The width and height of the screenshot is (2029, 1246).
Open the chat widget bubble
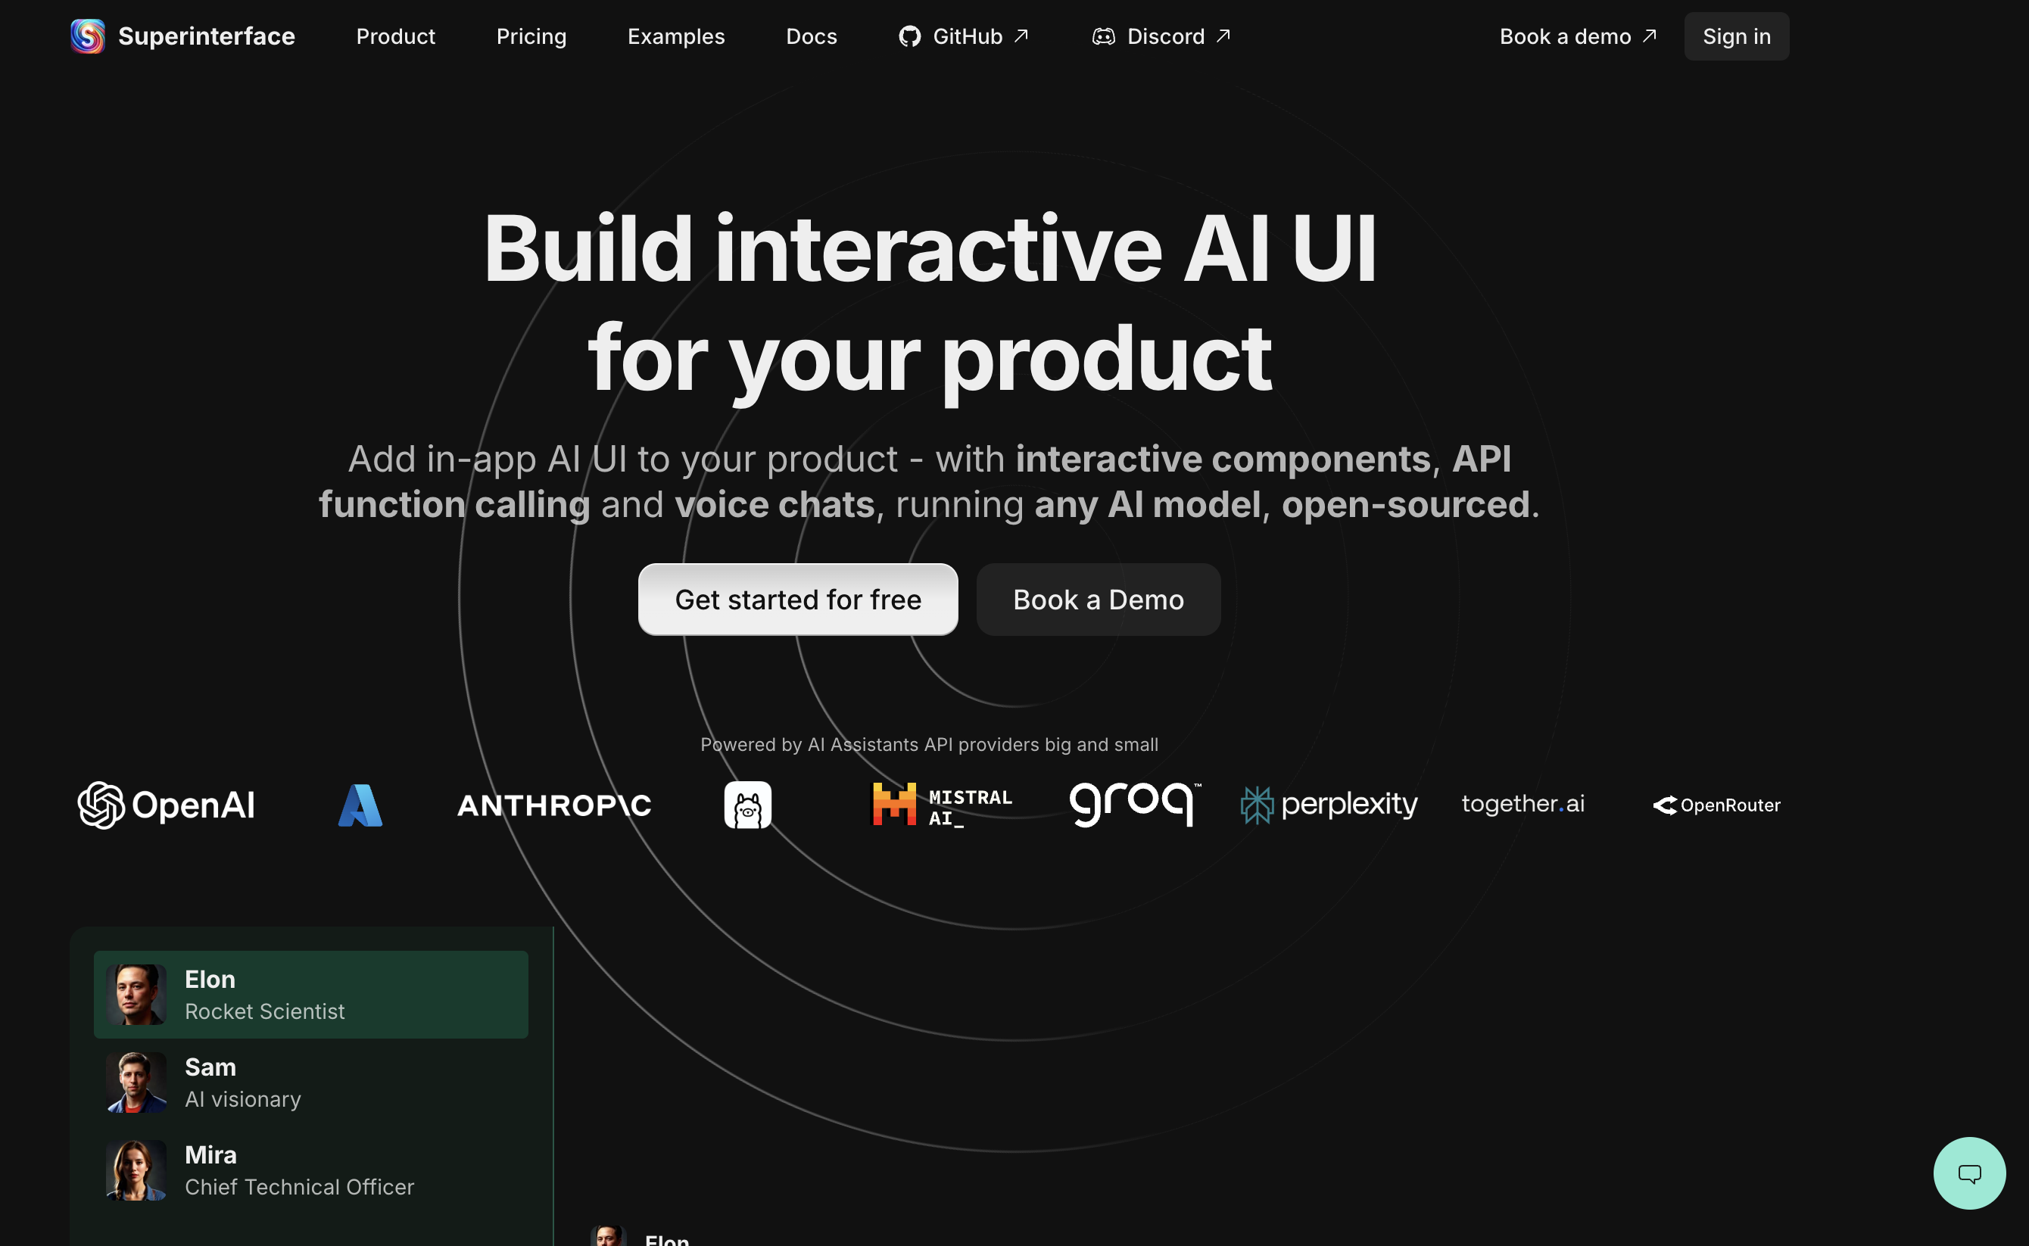pyautogui.click(x=1969, y=1173)
